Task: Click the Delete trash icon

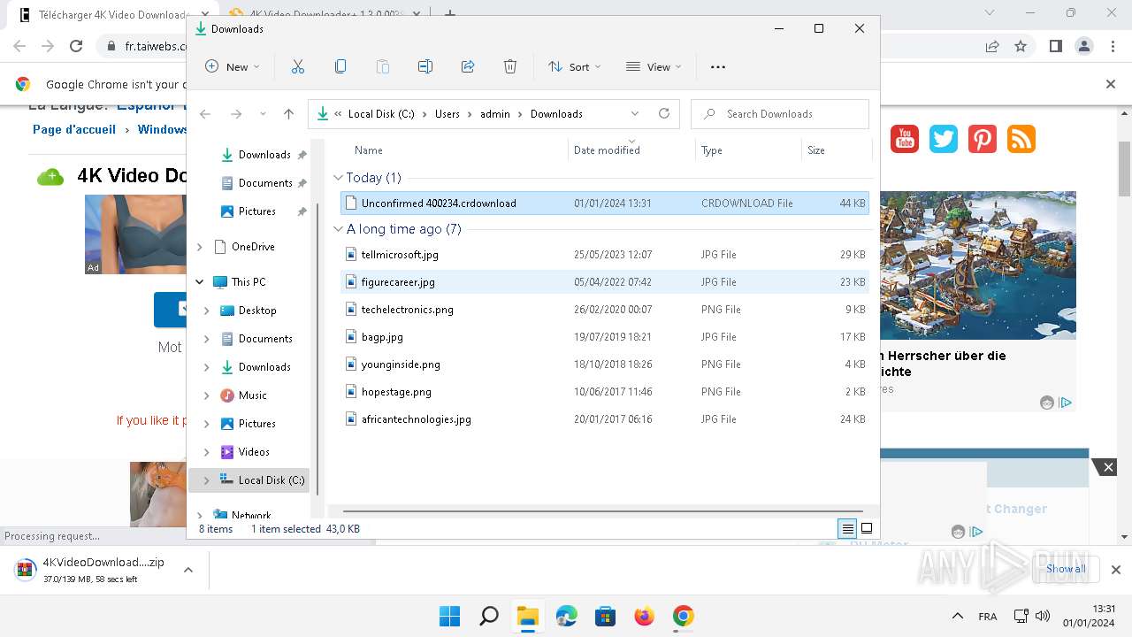Action: pos(510,66)
